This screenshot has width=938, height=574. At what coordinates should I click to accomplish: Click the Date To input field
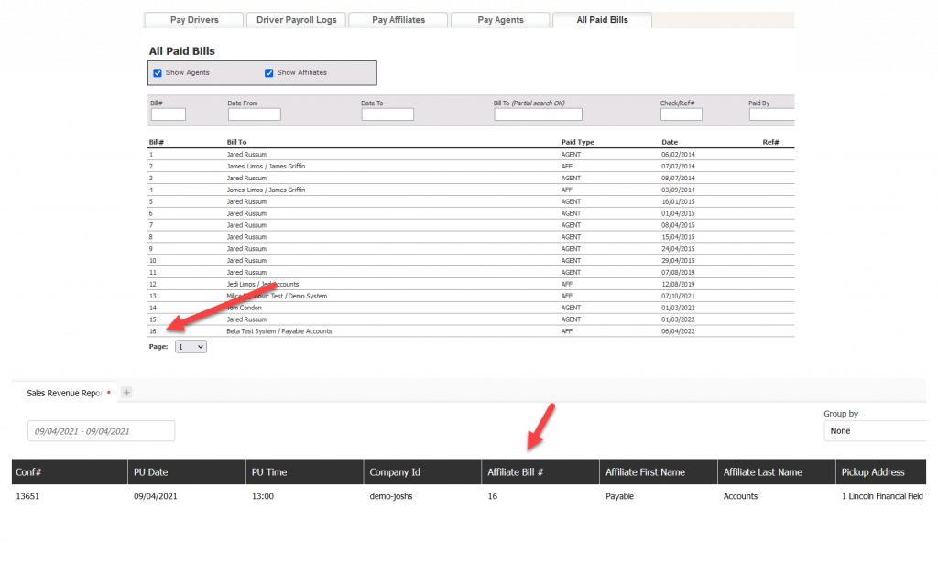pos(387,114)
